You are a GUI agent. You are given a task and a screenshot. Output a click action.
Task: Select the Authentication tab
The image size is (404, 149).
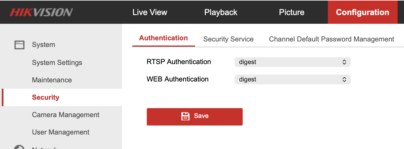tap(163, 38)
